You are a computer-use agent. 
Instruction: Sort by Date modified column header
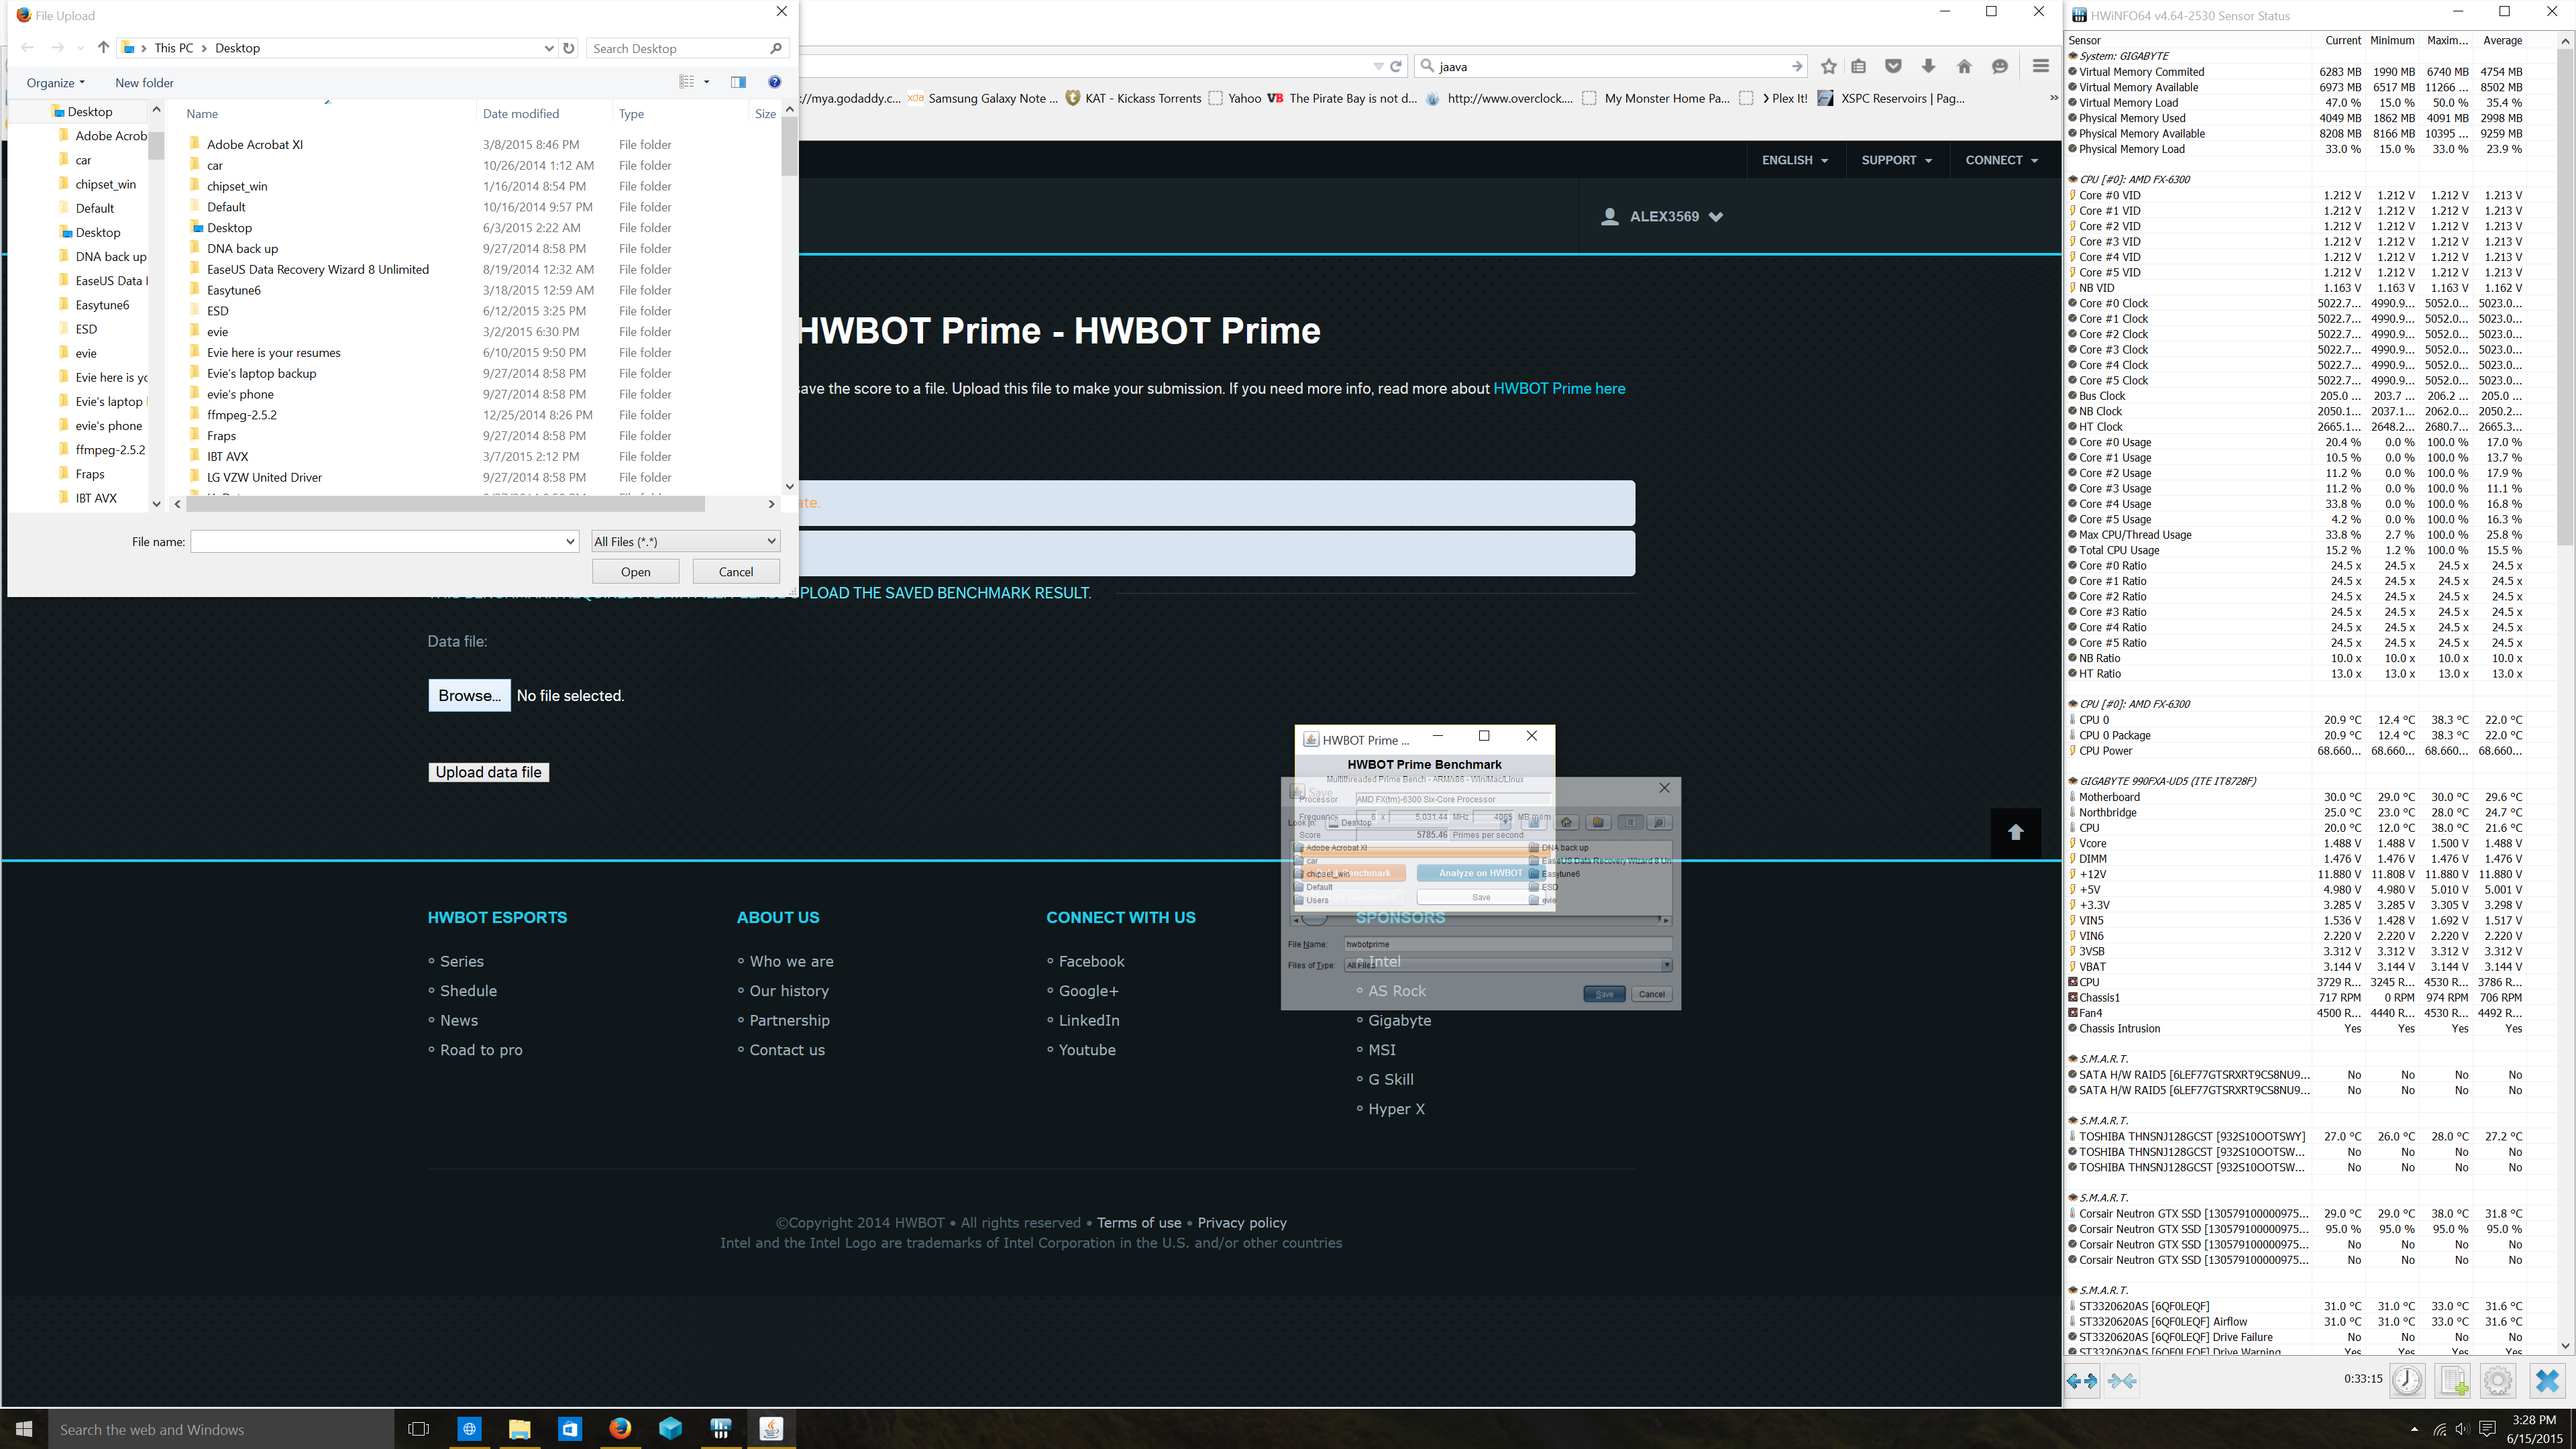coord(521,113)
